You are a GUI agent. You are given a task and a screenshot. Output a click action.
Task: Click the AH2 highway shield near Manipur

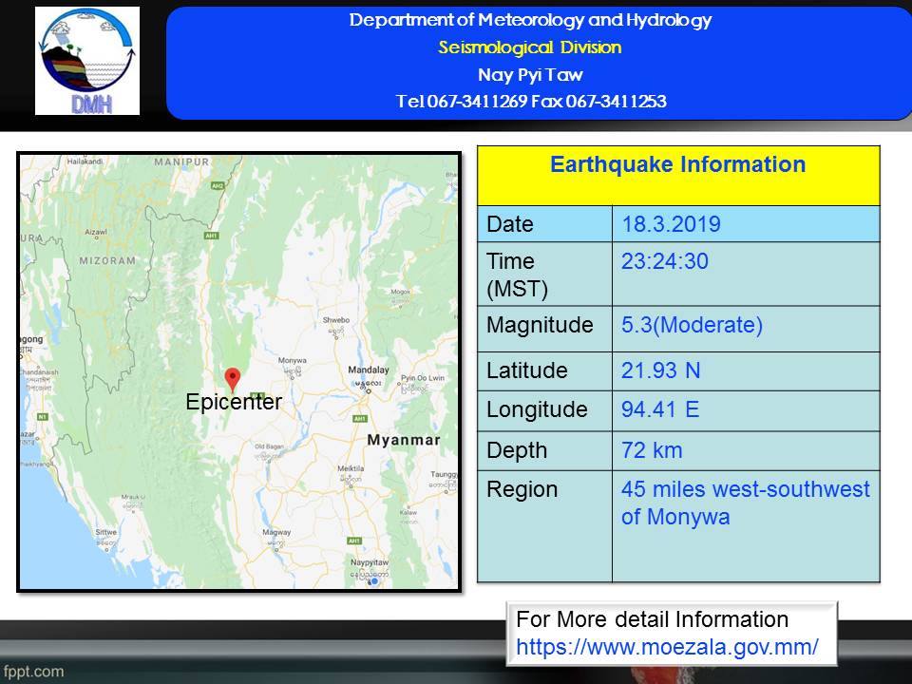click(x=218, y=185)
